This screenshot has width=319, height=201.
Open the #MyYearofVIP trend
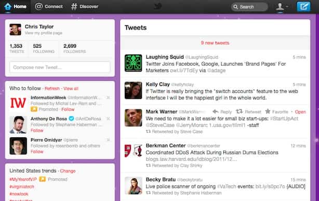[23, 179]
